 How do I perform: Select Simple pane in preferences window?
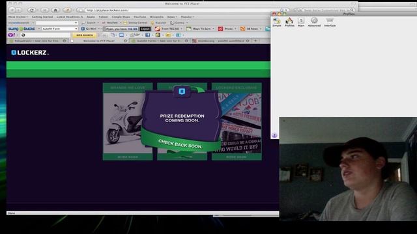tap(276, 21)
